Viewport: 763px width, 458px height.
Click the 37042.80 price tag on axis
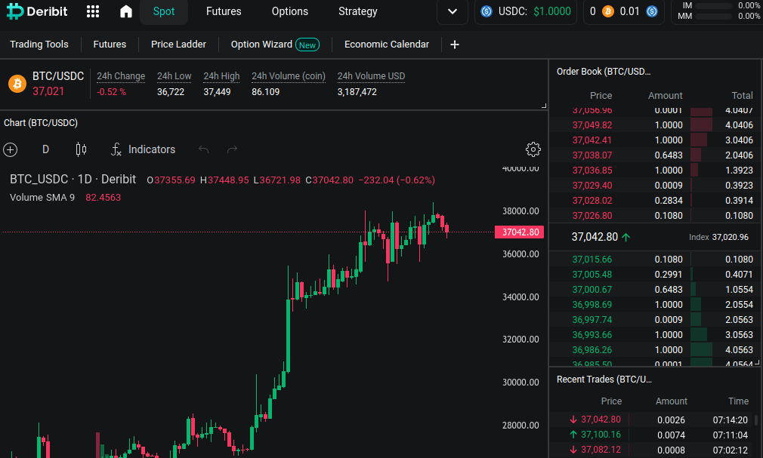[519, 232]
